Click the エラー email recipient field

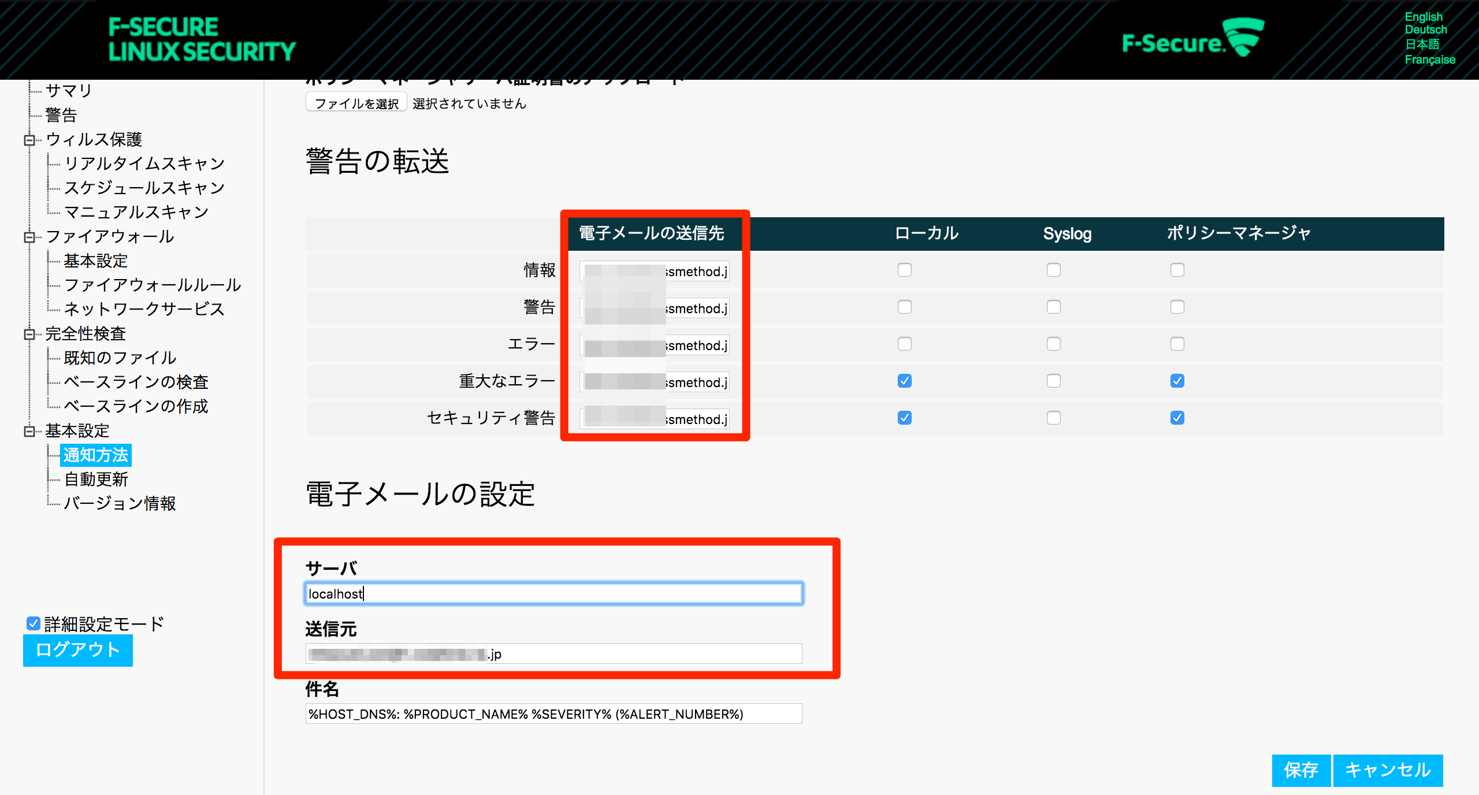[655, 345]
